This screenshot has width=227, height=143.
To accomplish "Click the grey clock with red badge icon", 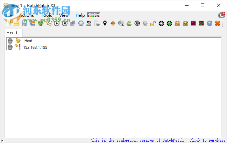I will coord(222,15).
